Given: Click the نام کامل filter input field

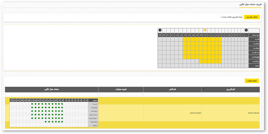Looking at the screenshot, I should pos(172,94).
